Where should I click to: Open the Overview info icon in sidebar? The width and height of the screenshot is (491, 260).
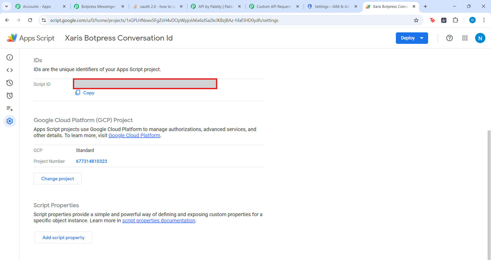tap(10, 57)
